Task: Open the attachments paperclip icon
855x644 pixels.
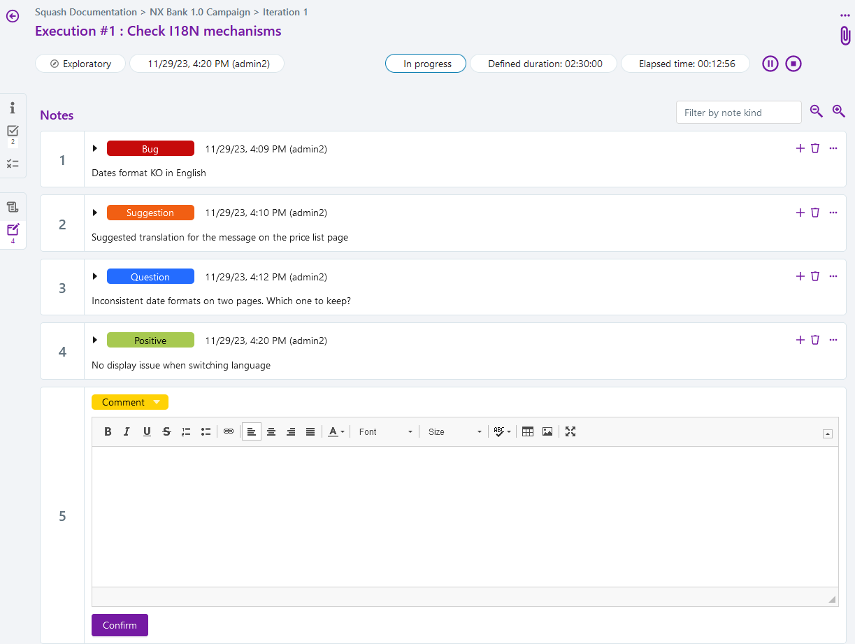Action: (845, 36)
